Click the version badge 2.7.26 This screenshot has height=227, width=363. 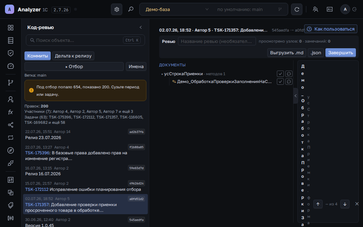(x=61, y=10)
